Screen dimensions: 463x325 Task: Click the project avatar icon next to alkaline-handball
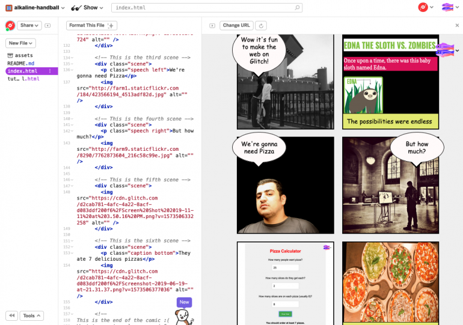tap(9, 8)
